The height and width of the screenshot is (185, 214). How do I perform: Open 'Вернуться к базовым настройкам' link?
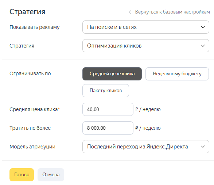172,12
